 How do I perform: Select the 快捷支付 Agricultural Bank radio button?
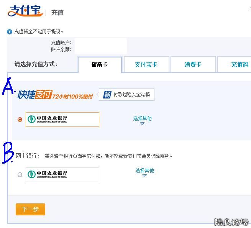[20, 120]
